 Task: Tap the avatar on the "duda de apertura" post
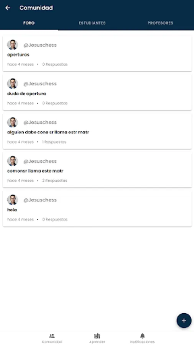pos(12,83)
